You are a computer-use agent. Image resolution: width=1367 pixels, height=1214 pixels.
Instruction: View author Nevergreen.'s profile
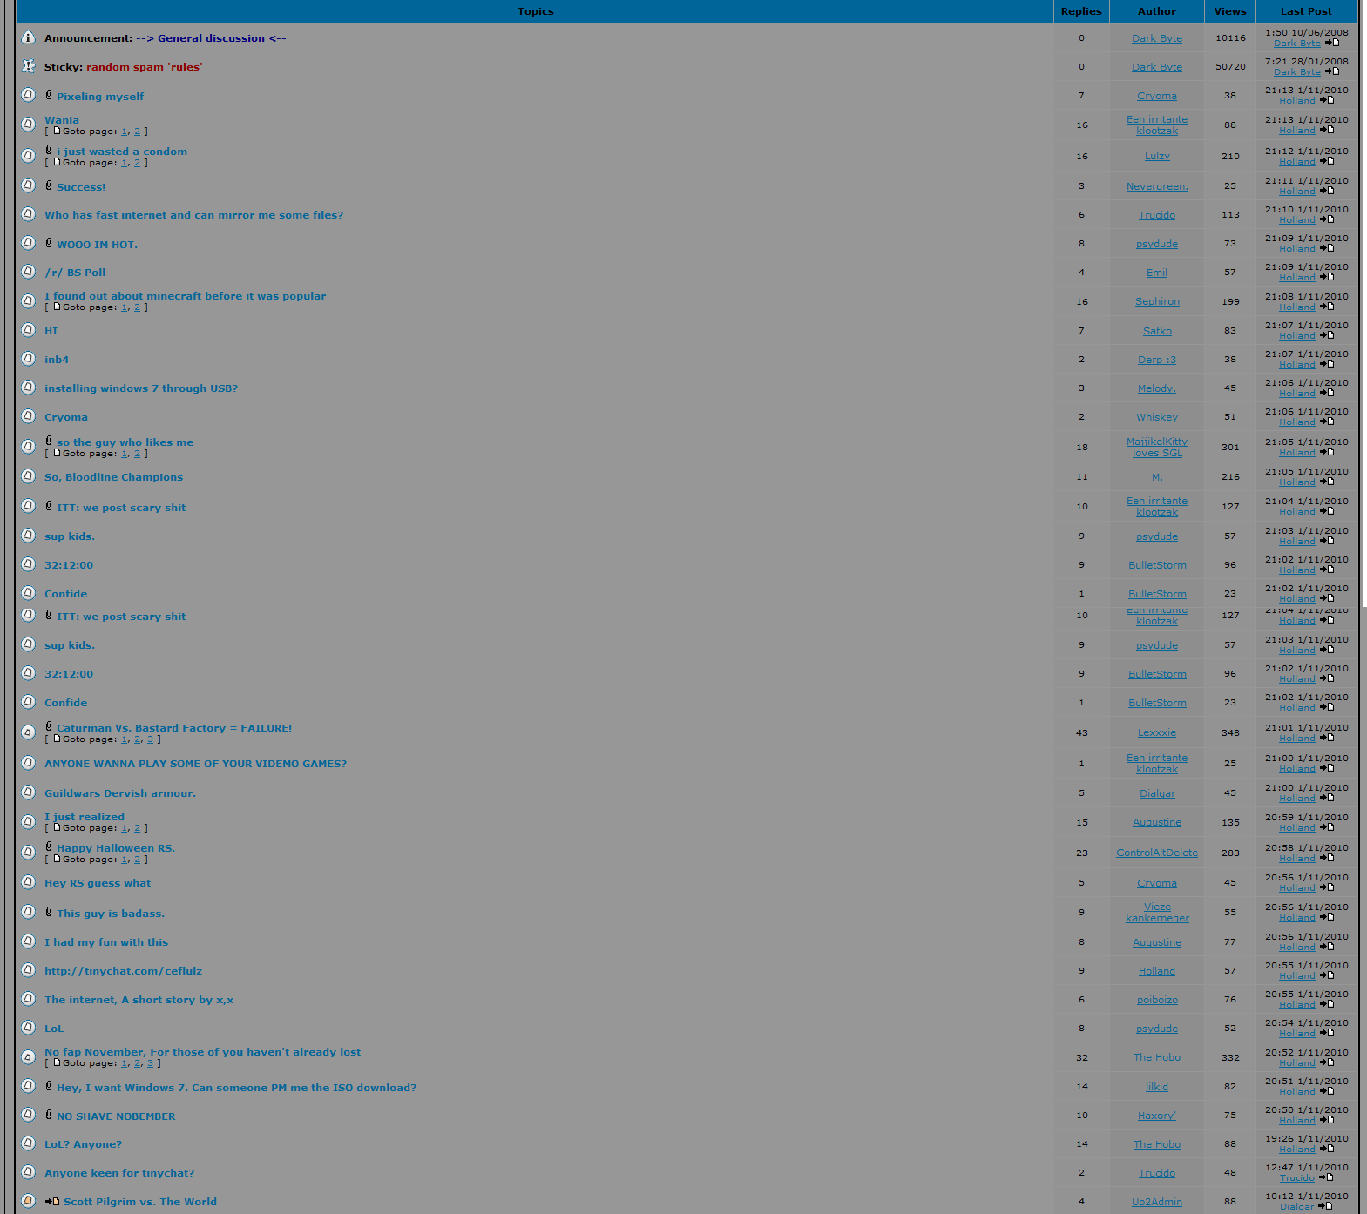1157,186
